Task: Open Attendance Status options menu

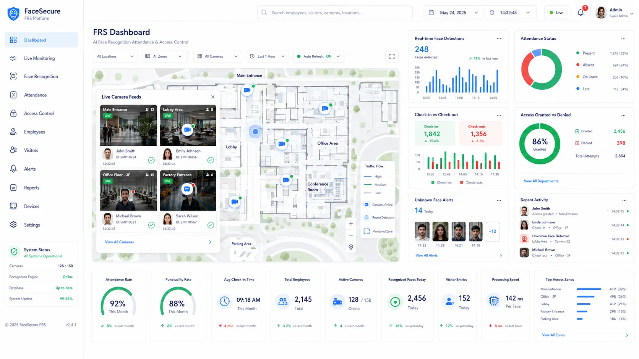Action: (623, 39)
